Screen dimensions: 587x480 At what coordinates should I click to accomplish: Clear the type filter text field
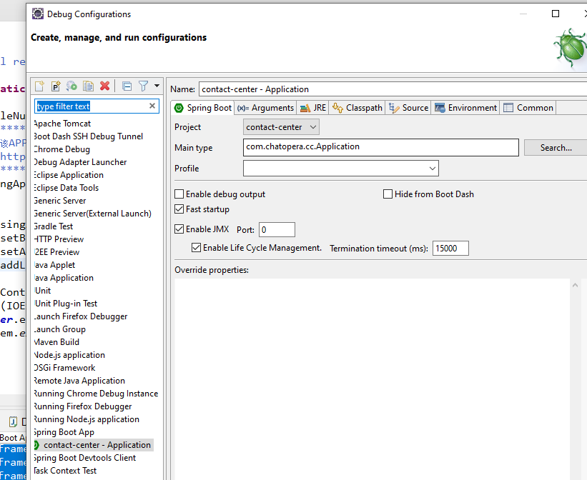[x=152, y=106]
